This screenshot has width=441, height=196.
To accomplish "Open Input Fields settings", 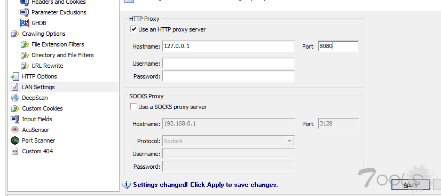I will click(x=37, y=119).
